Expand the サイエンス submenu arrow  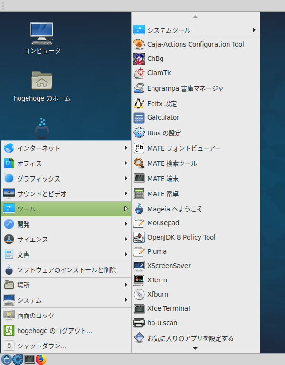click(x=126, y=239)
